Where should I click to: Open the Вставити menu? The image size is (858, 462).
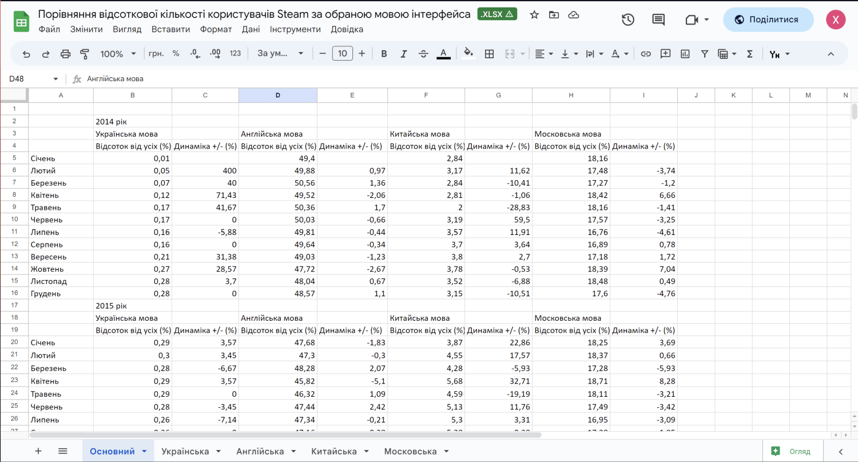coord(171,29)
